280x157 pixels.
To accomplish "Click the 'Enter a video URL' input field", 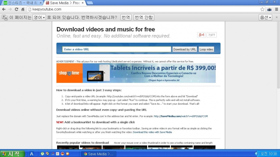I will pyautogui.click(x=117, y=49).
